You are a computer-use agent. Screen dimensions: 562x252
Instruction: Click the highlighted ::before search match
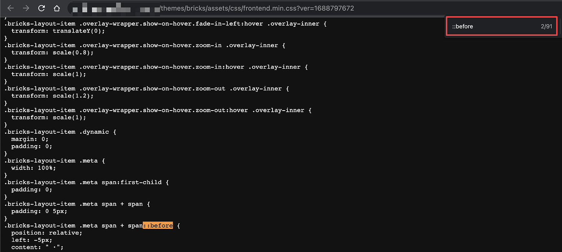click(x=158, y=225)
